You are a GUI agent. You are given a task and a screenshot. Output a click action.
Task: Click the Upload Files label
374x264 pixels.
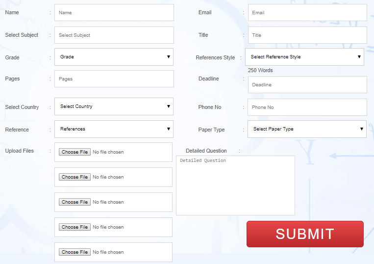pos(19,151)
